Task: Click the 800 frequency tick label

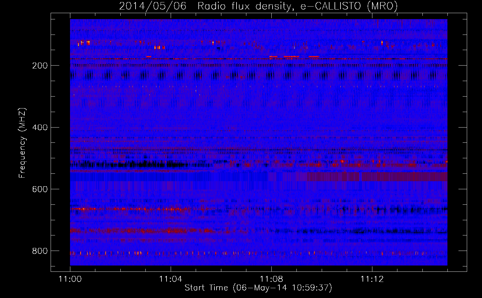Action: click(x=40, y=251)
